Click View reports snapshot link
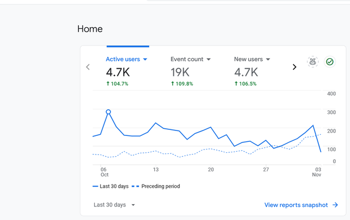This screenshot has height=220, width=350. click(301, 205)
